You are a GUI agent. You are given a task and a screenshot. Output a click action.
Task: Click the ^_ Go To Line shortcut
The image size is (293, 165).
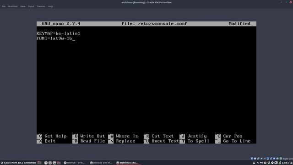[x=233, y=141]
